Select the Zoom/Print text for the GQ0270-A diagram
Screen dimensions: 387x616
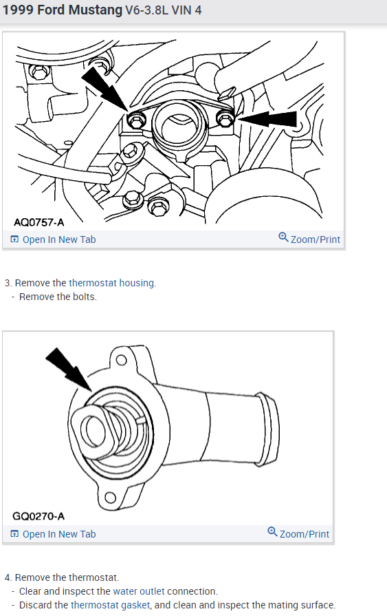click(x=305, y=534)
